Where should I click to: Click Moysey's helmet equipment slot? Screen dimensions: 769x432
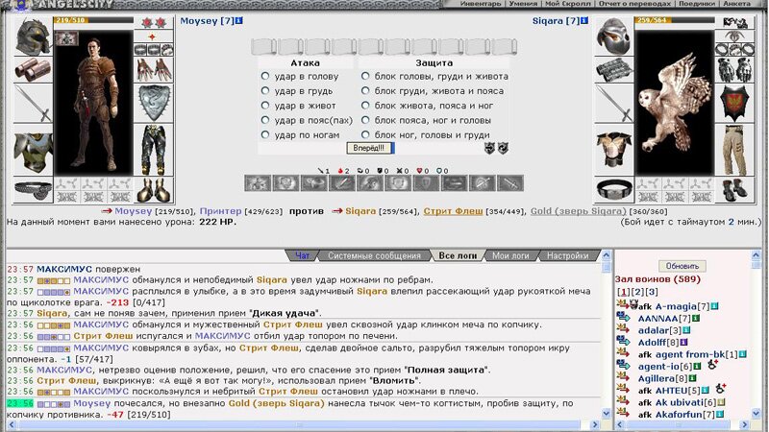tap(33, 38)
